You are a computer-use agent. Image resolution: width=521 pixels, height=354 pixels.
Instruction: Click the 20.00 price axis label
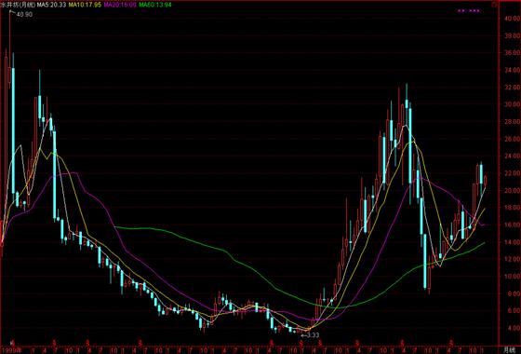click(512, 190)
